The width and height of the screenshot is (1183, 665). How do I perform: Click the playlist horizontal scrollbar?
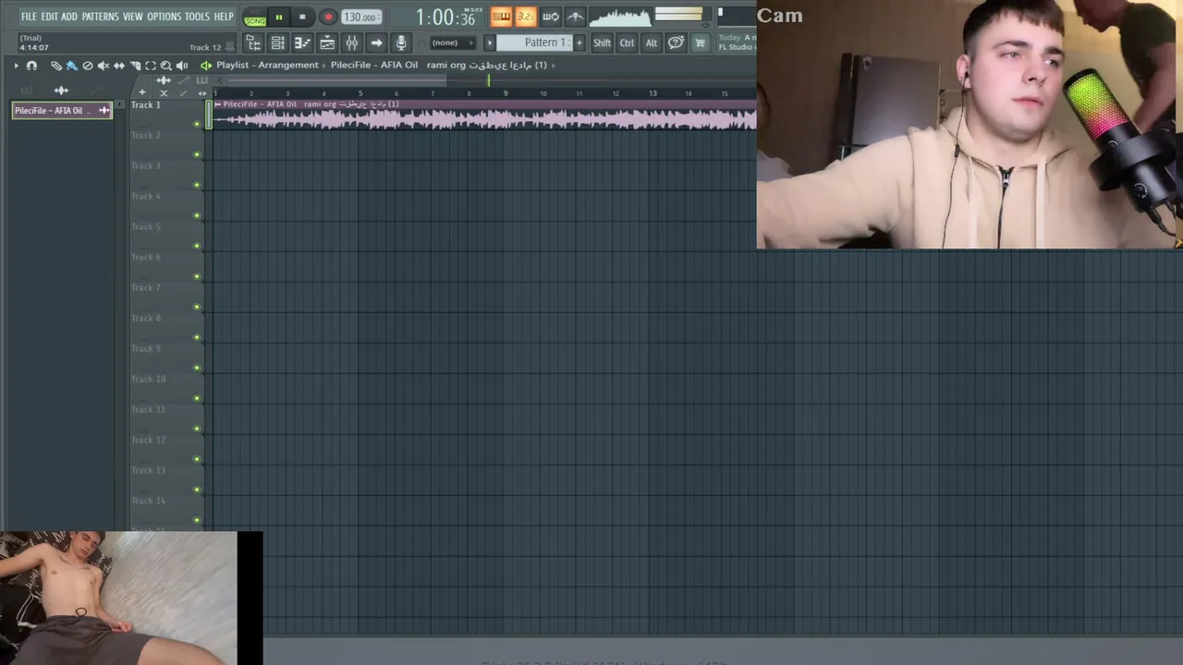click(x=336, y=80)
